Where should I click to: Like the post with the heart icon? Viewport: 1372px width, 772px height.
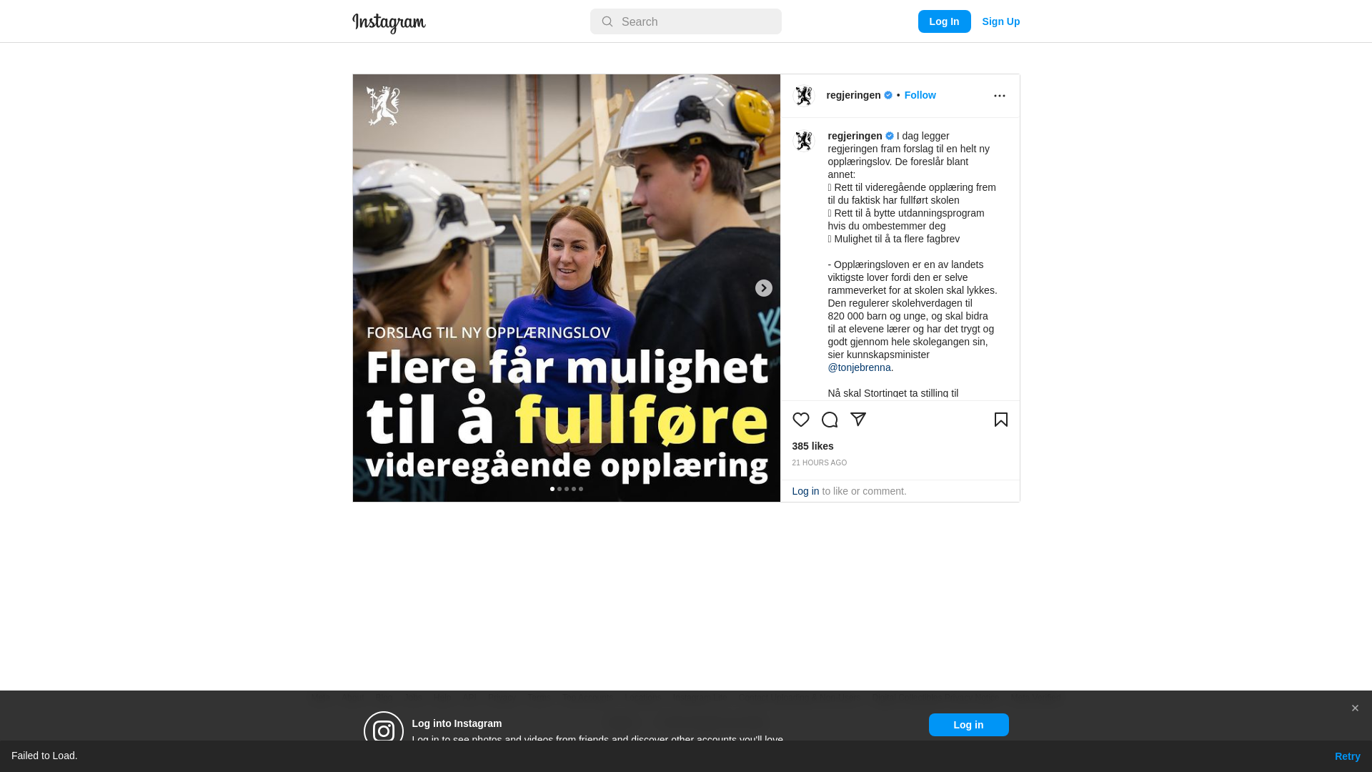click(800, 420)
